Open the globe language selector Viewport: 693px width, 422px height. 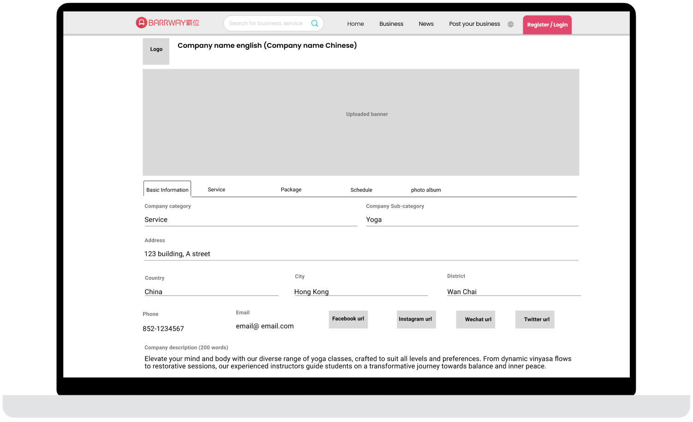[510, 24]
